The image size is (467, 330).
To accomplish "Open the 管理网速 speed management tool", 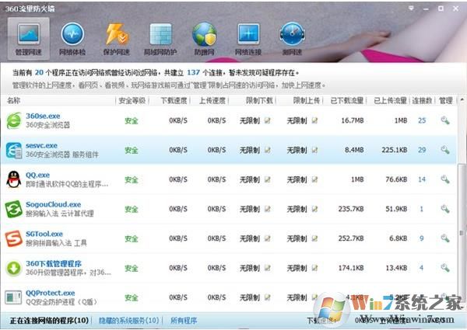I will coord(28,38).
